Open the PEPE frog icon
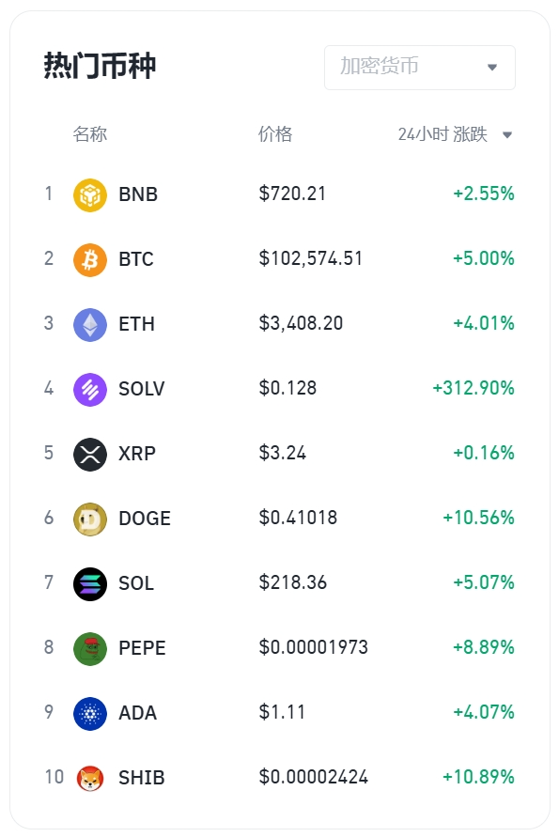The width and height of the screenshot is (559, 837). [89, 649]
